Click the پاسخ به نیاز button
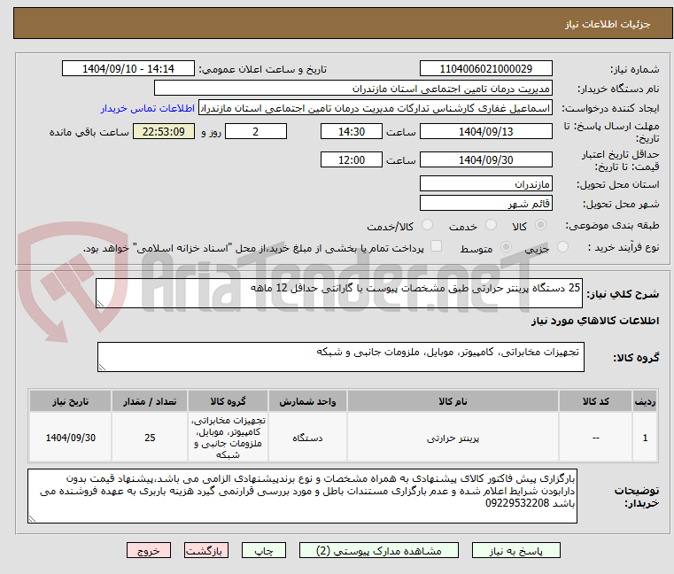This screenshot has width=674, height=574. (x=515, y=550)
